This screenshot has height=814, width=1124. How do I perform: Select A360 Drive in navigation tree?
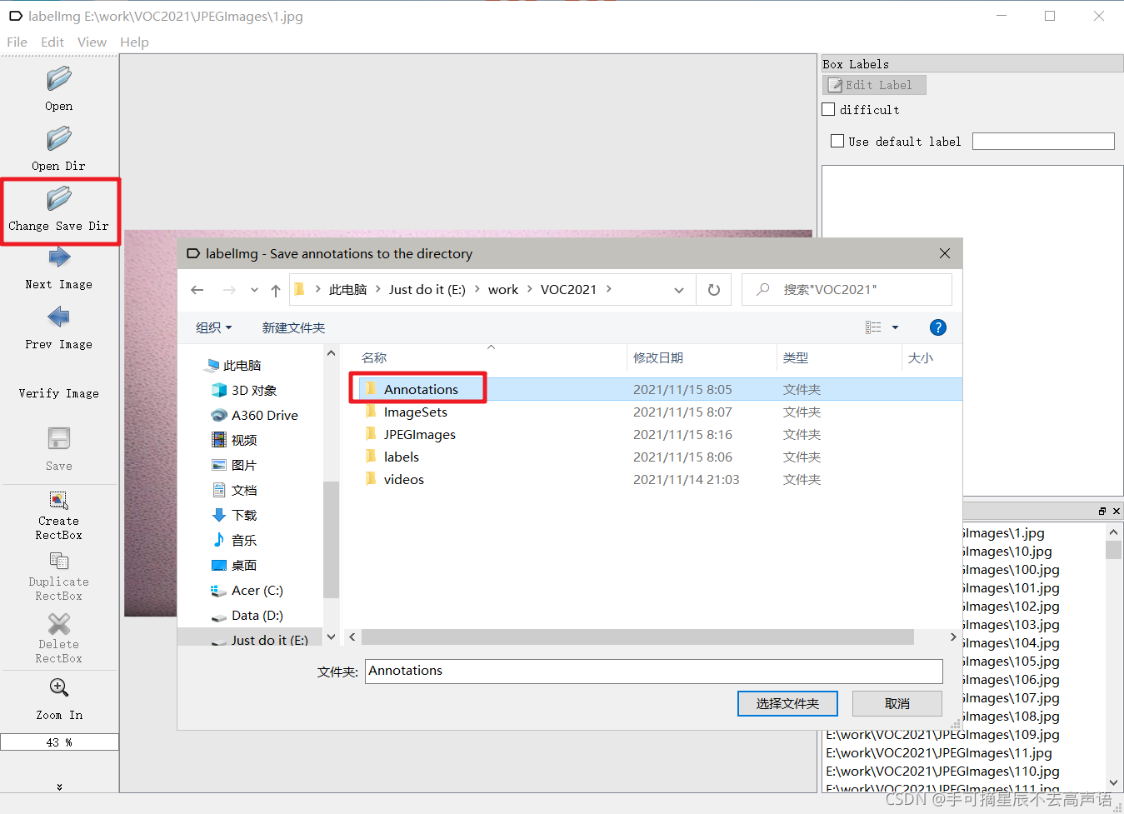264,415
